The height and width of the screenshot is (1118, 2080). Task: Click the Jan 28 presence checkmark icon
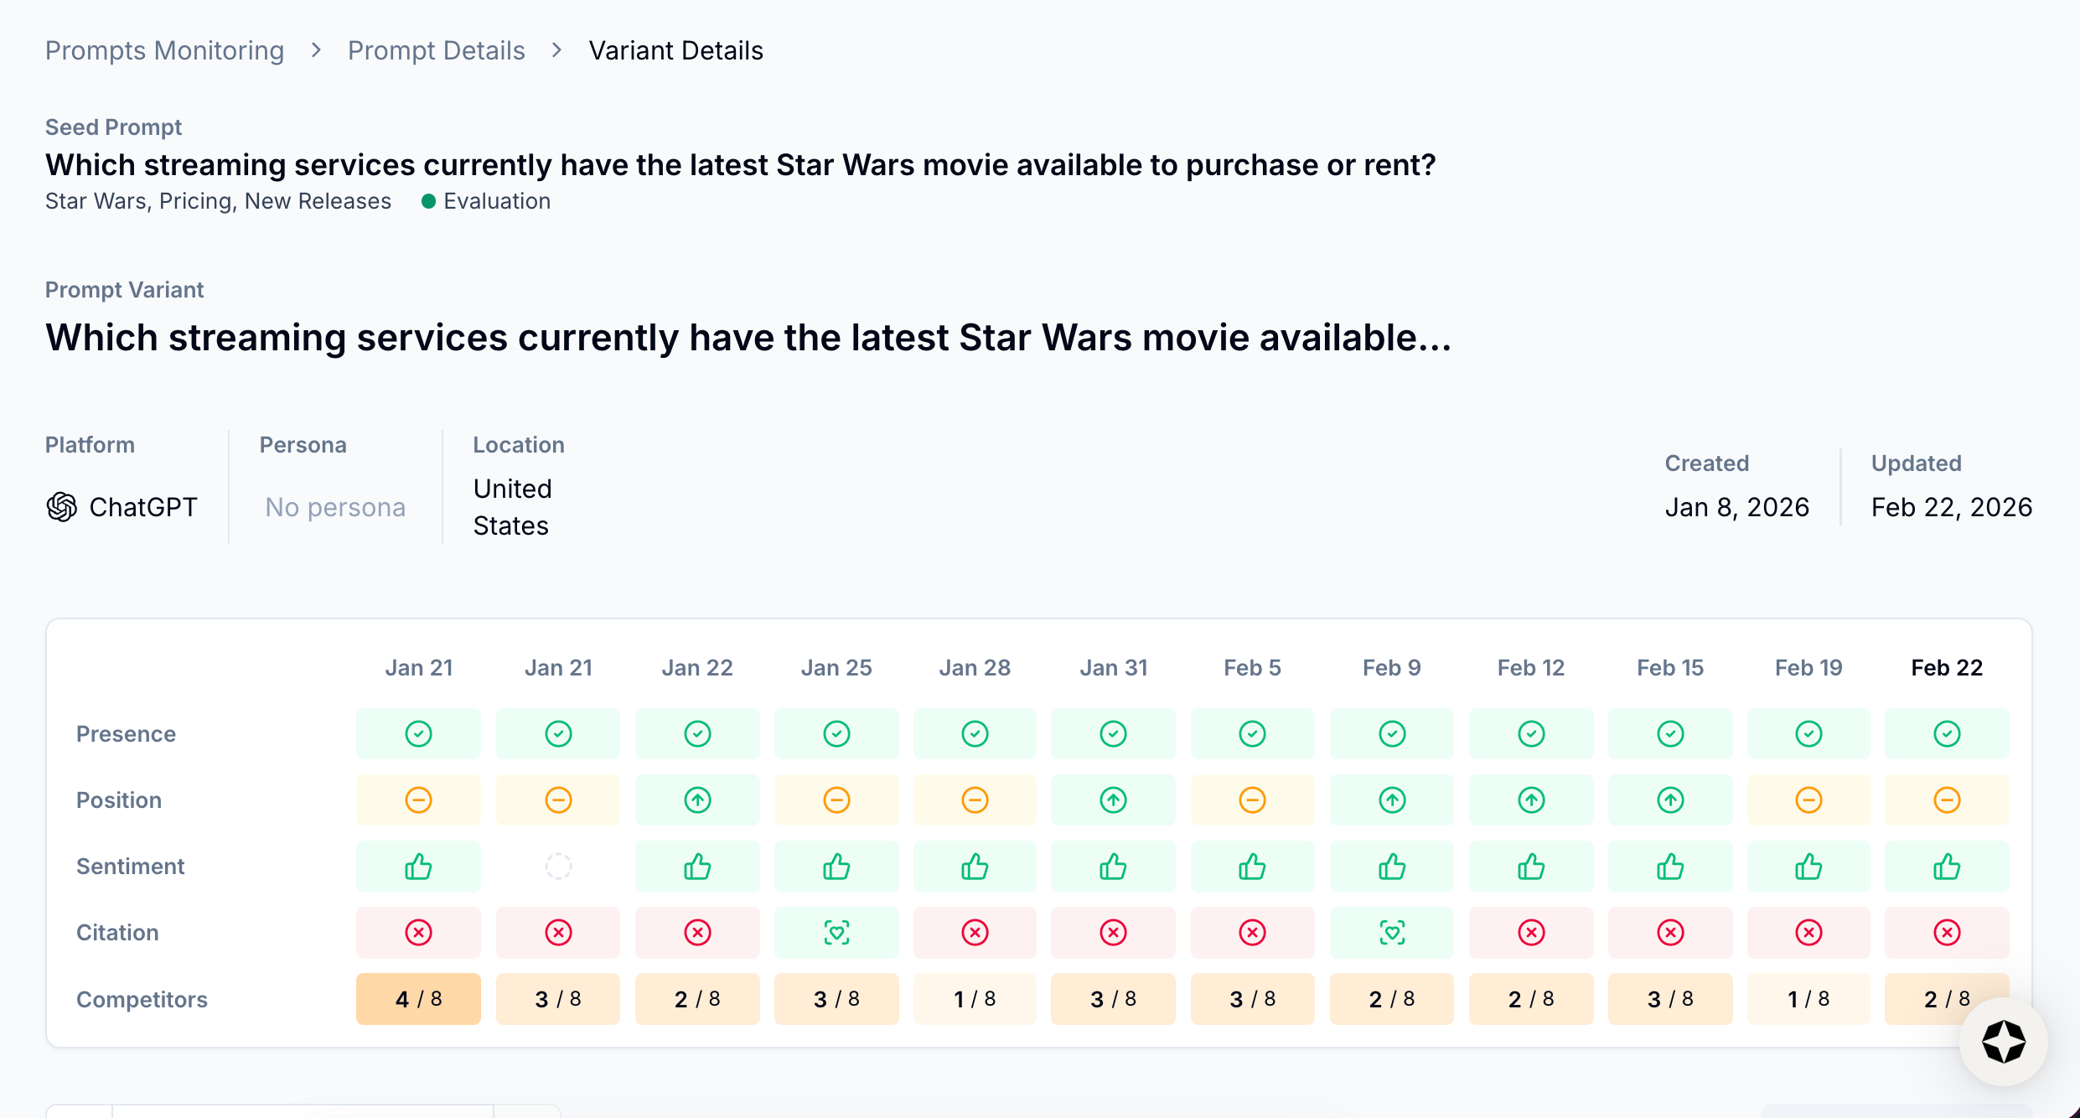click(975, 734)
